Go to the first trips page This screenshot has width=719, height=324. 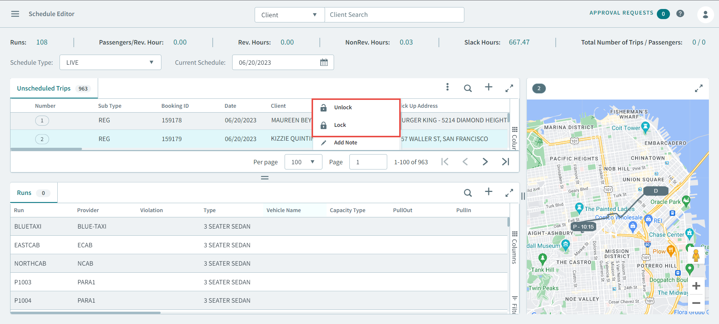click(x=445, y=162)
